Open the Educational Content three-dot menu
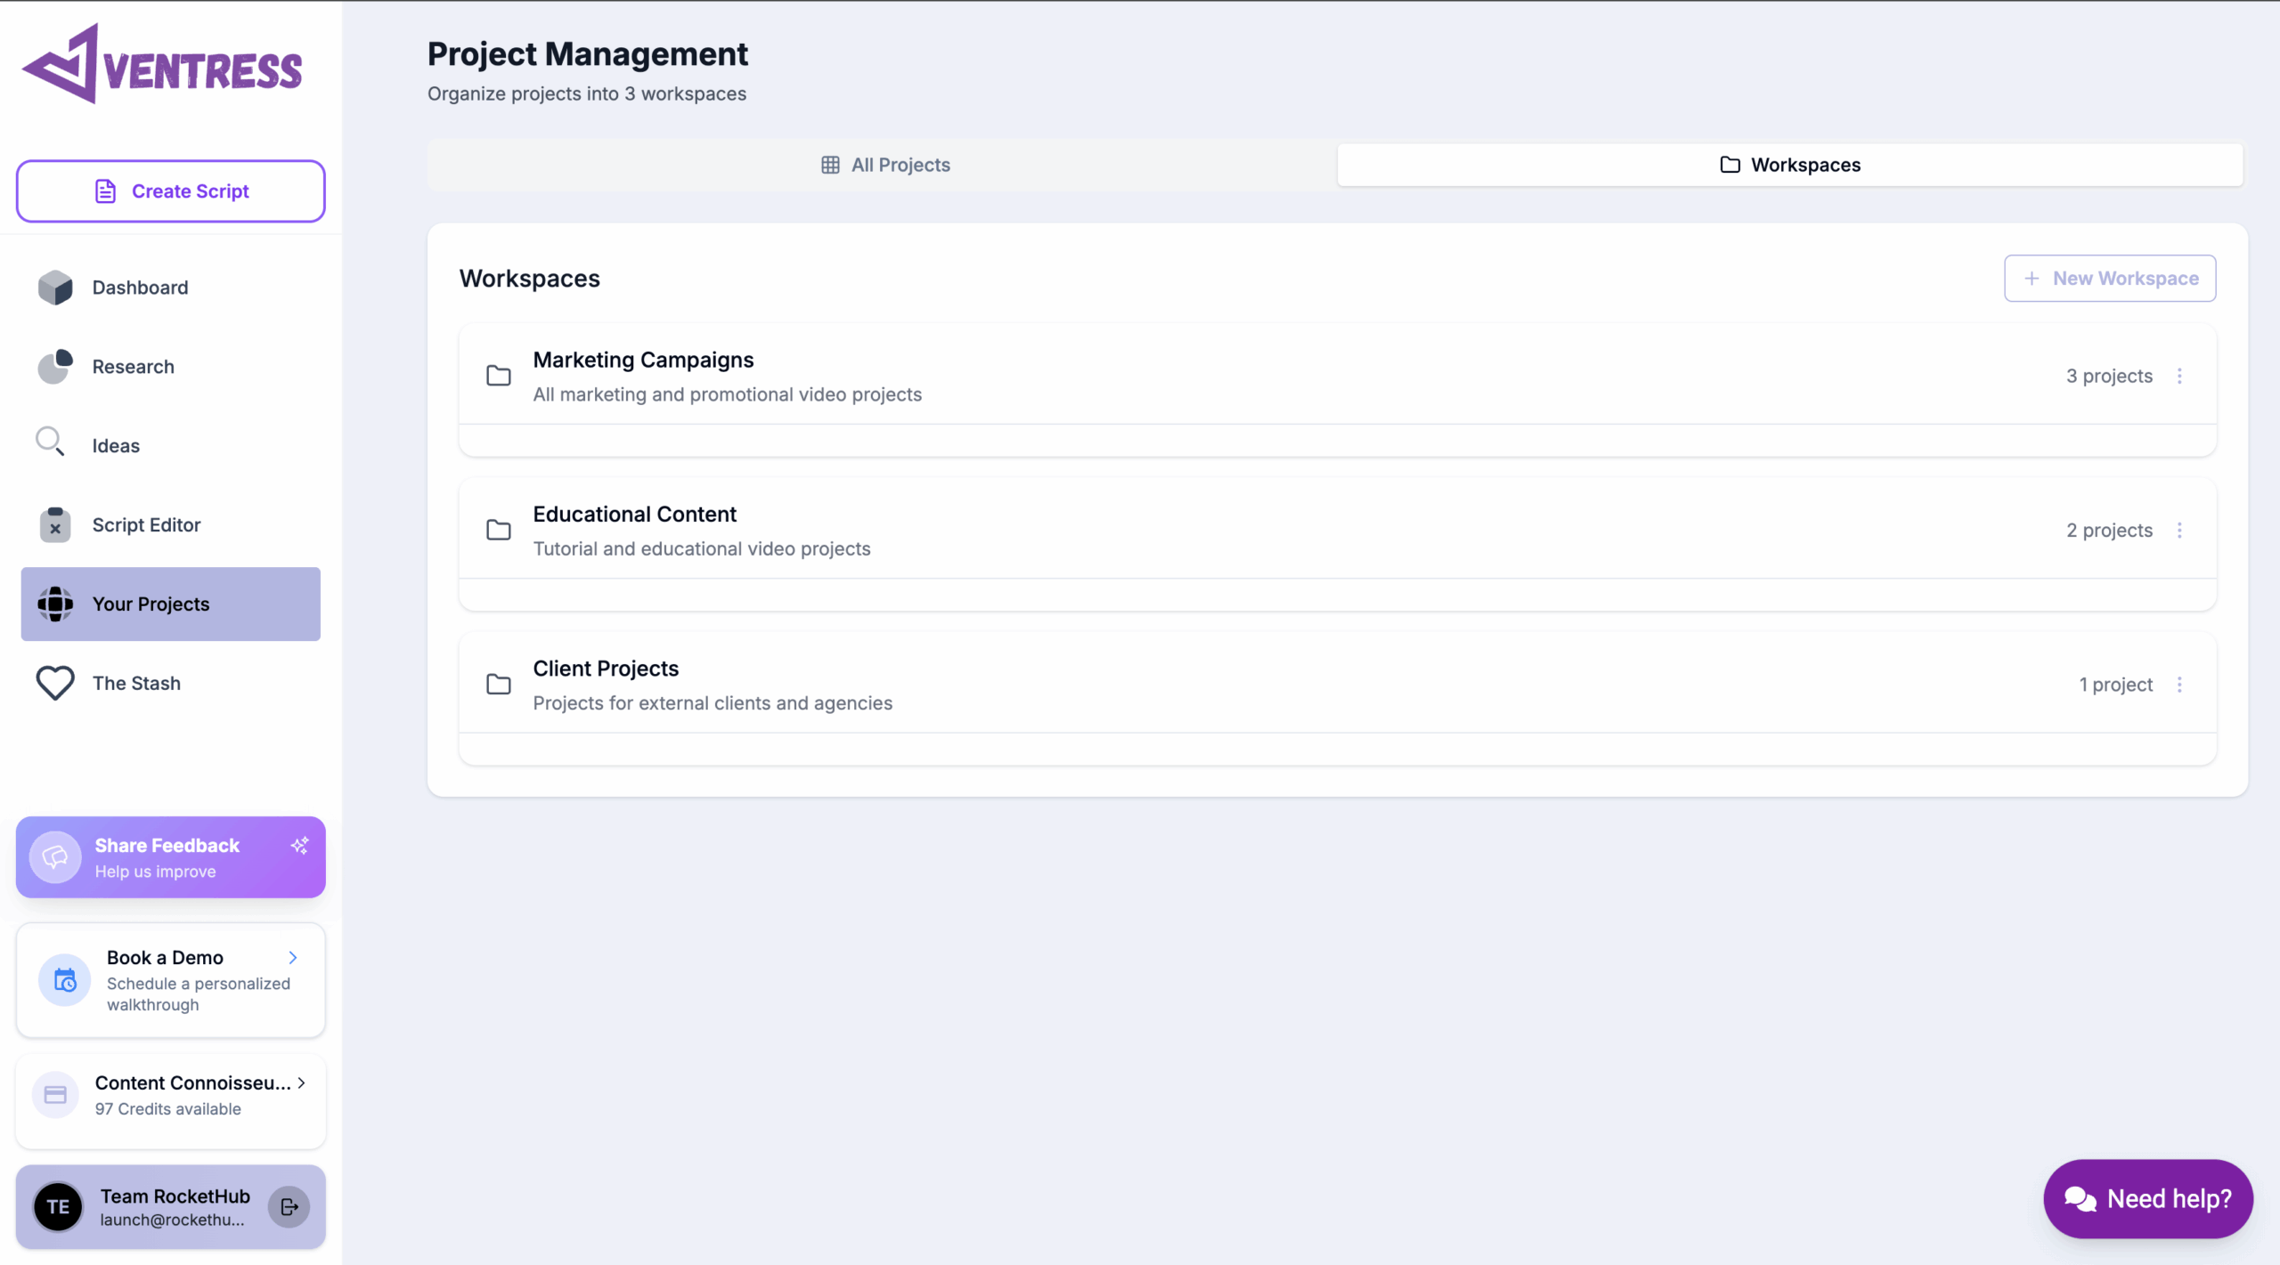 2180,530
